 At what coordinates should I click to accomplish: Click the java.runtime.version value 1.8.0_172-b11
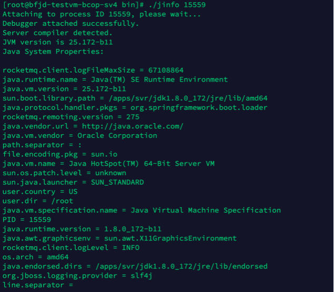click(x=133, y=229)
